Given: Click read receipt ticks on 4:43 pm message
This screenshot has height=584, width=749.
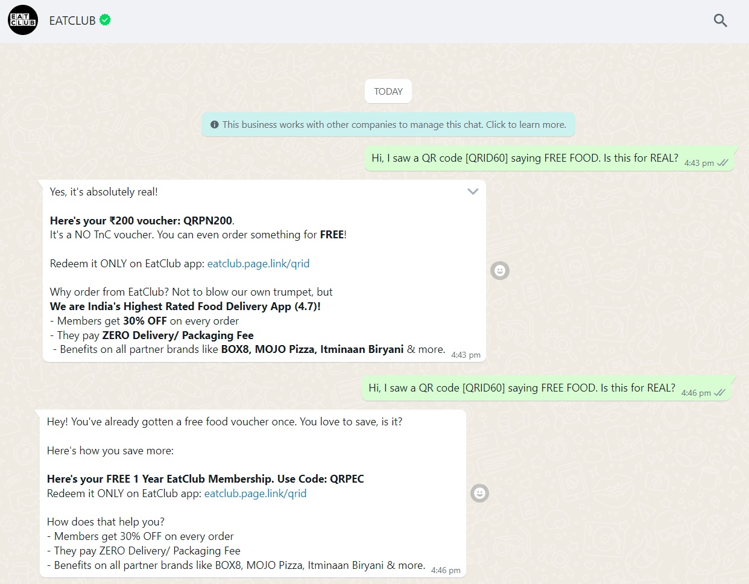Looking at the screenshot, I should coord(722,163).
